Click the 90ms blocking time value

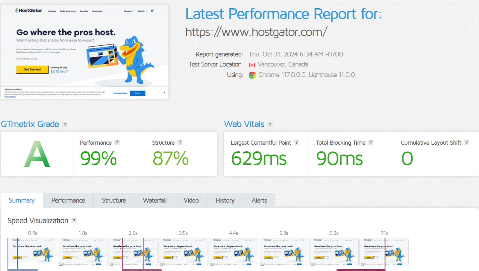click(x=339, y=158)
